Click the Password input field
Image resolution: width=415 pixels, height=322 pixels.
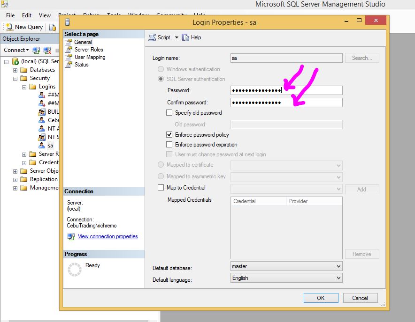coord(286,90)
